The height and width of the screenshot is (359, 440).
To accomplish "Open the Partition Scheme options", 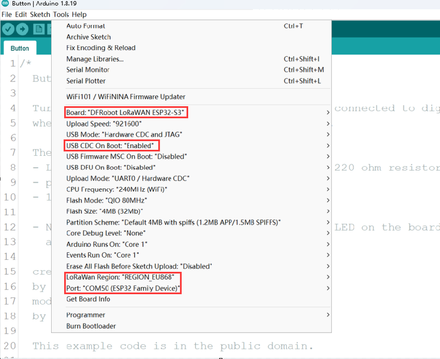I will pos(173,222).
